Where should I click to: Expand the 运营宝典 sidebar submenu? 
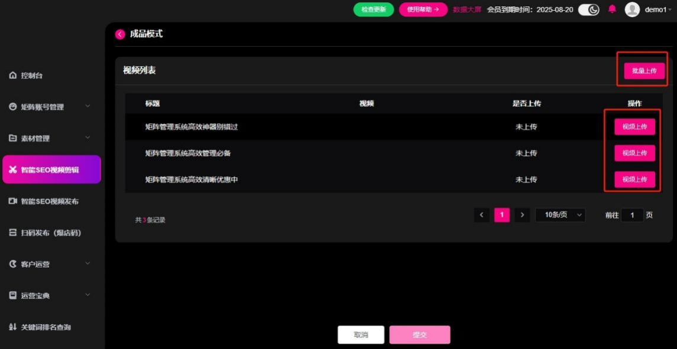88,295
